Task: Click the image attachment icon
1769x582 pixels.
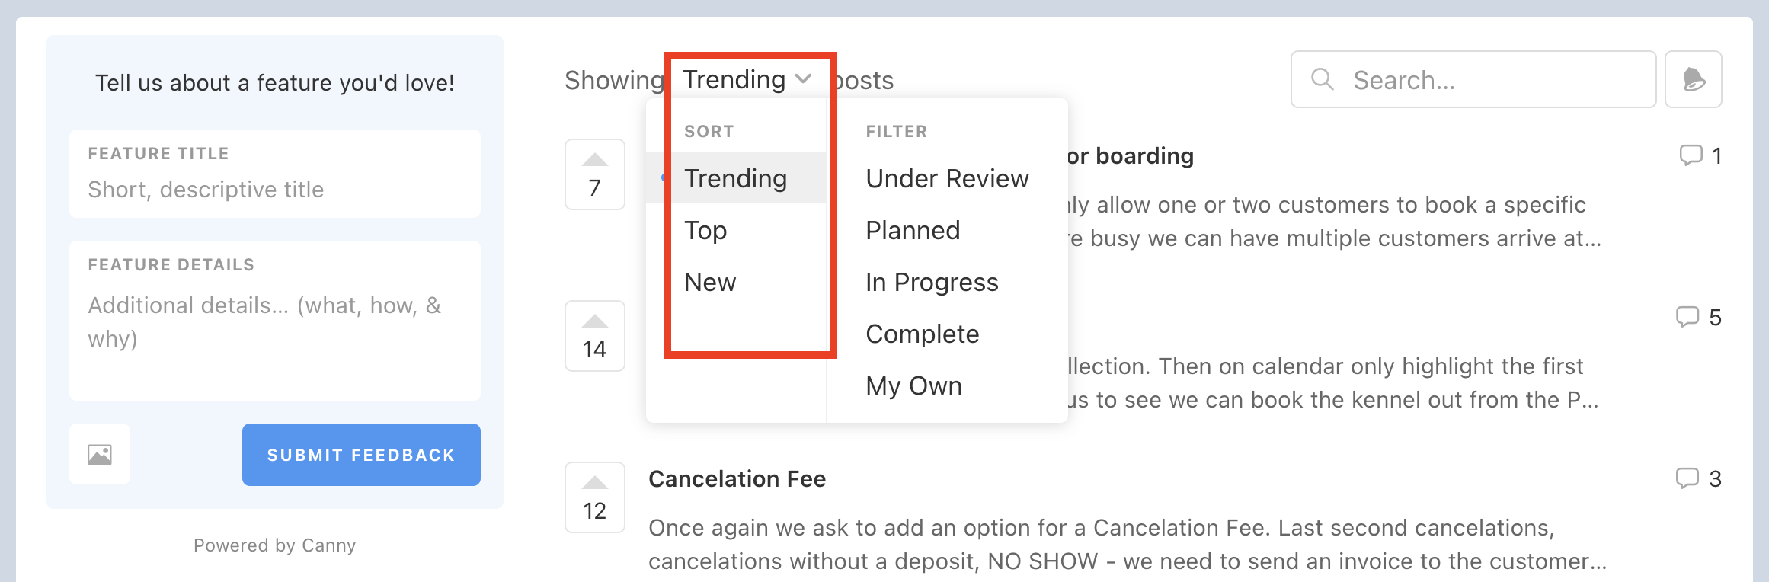Action: click(x=100, y=455)
